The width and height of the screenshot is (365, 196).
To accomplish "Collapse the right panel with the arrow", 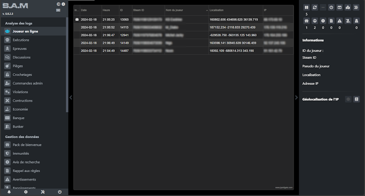I will click(296, 97).
